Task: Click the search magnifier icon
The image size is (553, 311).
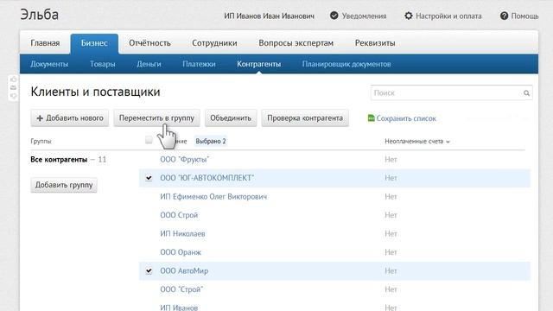Action: [x=526, y=93]
